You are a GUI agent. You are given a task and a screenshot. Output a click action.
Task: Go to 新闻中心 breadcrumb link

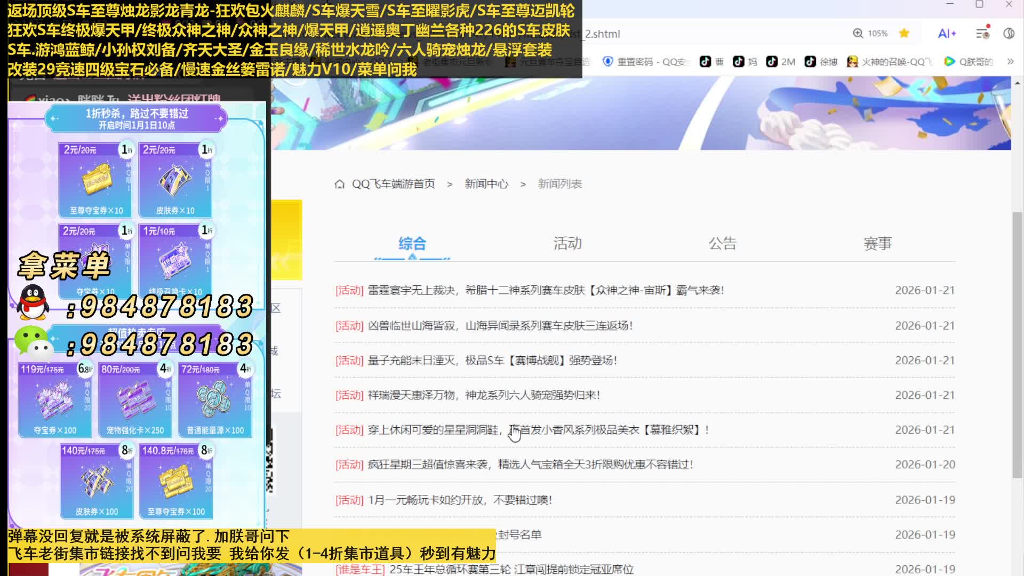[x=486, y=184]
